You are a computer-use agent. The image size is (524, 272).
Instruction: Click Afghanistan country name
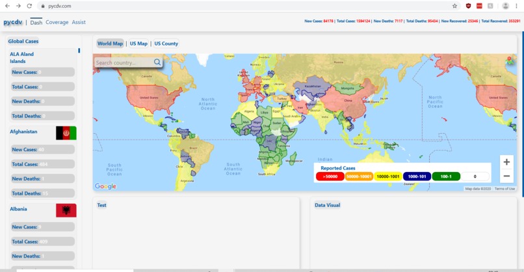(x=23, y=132)
